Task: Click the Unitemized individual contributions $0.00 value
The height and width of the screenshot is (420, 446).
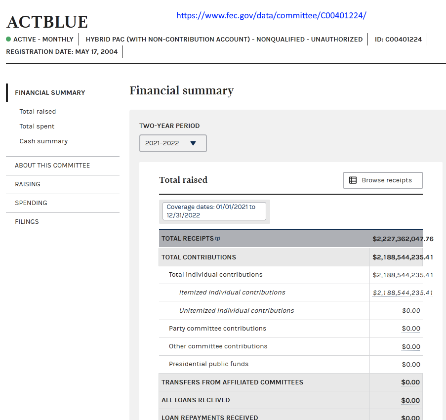Action: click(411, 310)
